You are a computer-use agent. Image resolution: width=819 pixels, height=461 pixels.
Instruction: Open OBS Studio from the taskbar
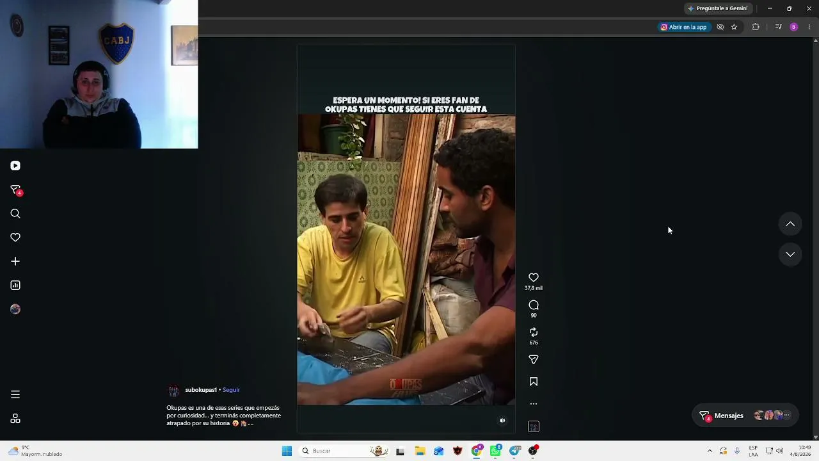coord(534,451)
